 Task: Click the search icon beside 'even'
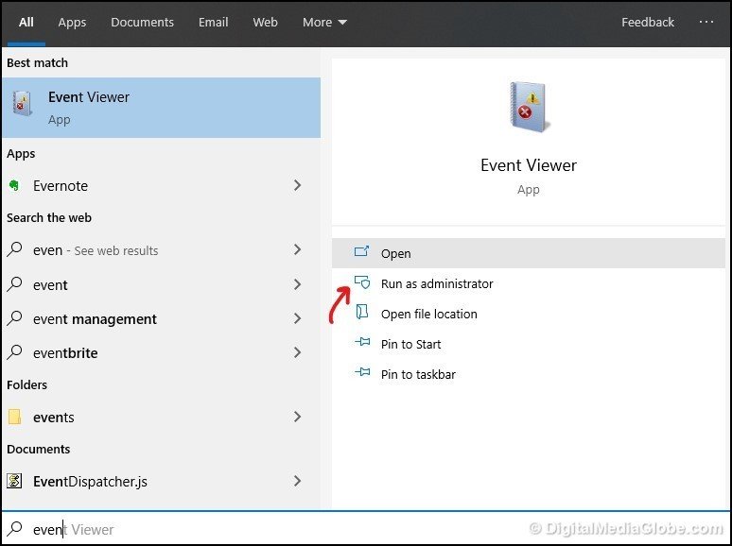tap(14, 249)
